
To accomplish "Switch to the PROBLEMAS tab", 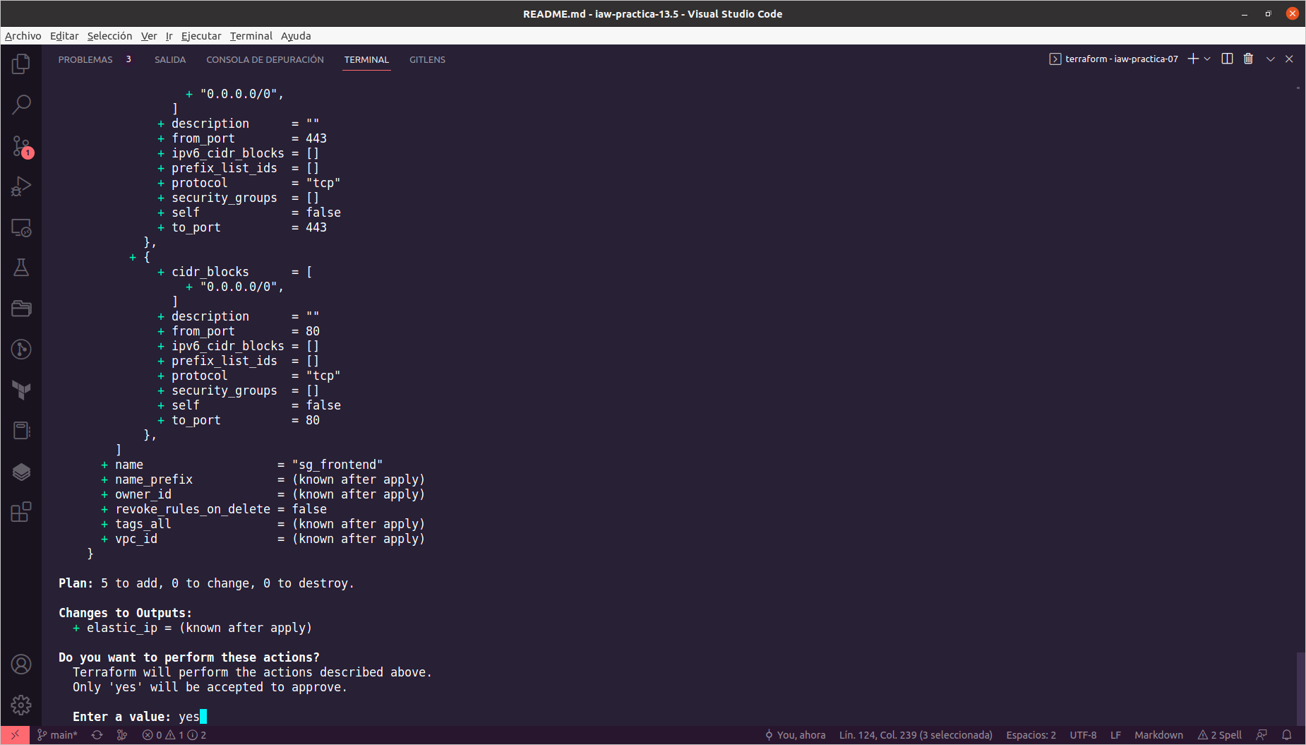I will 85,59.
